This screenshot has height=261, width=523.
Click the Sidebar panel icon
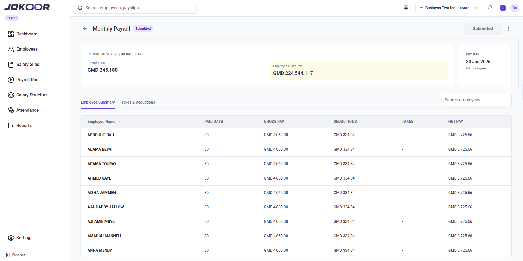coord(7,255)
